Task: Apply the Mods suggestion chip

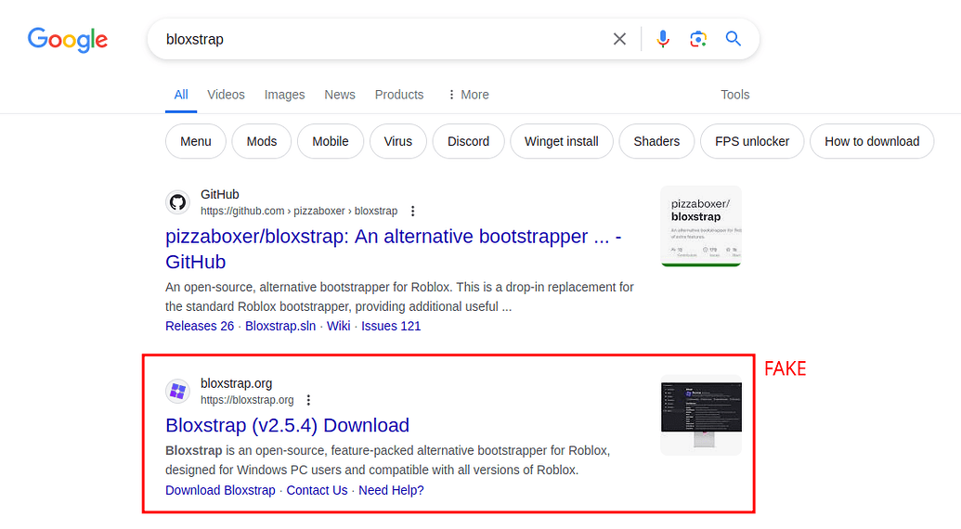Action: click(262, 141)
